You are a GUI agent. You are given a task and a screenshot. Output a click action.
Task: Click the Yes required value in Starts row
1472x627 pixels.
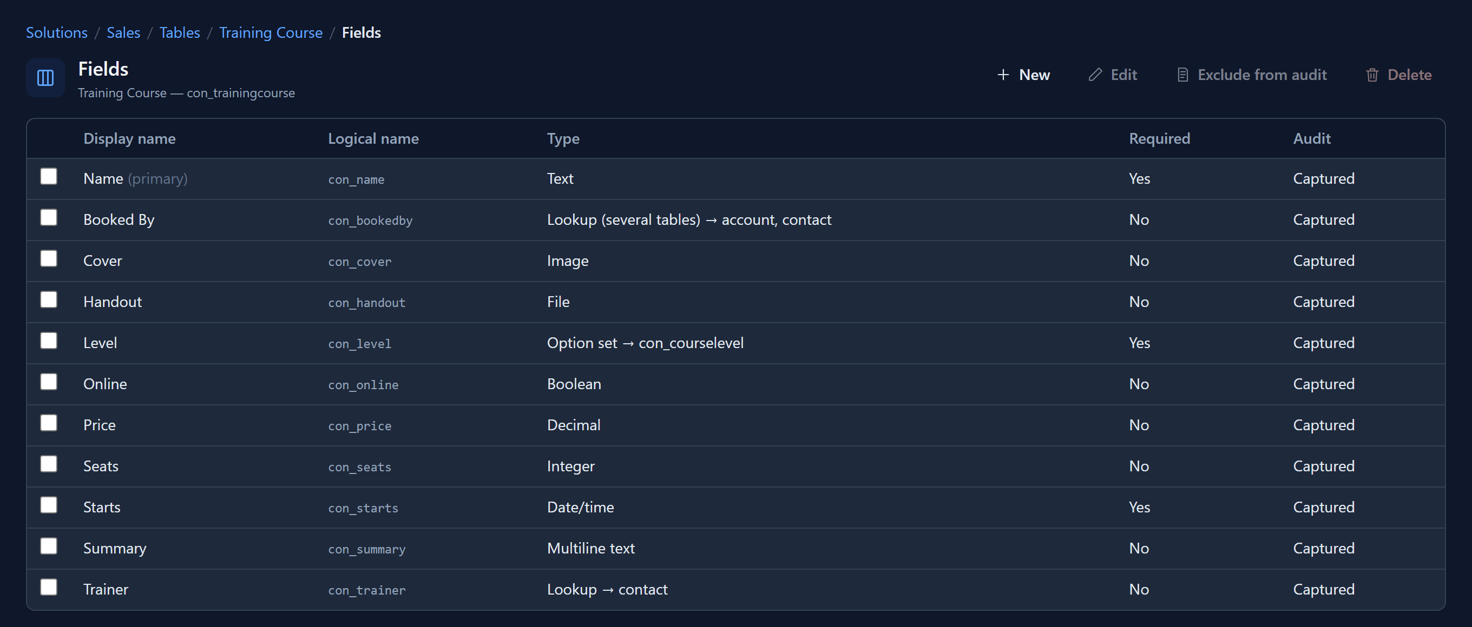click(x=1139, y=507)
